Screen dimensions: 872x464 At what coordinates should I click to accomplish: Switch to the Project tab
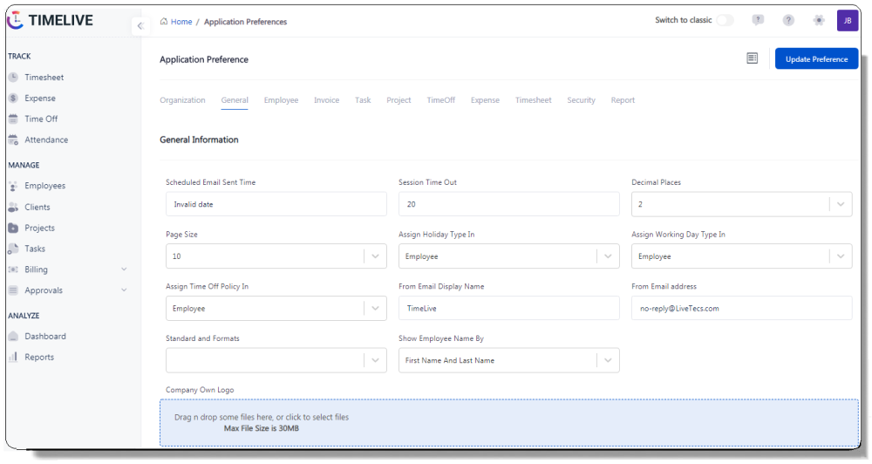click(399, 100)
